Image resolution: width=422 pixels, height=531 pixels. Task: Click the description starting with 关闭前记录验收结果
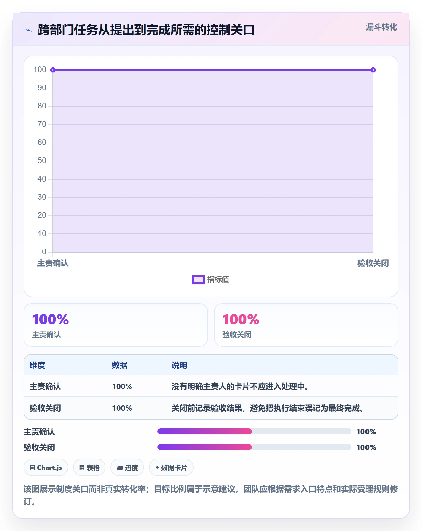point(267,408)
